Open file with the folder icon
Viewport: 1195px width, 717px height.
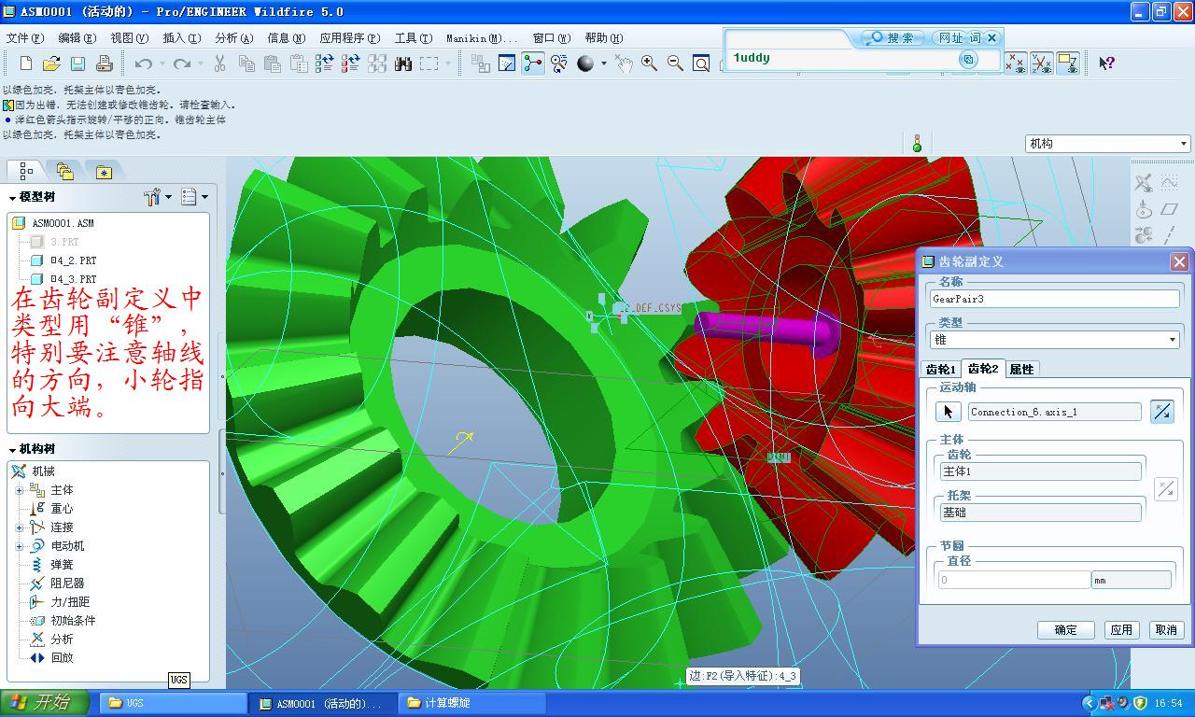pyautogui.click(x=51, y=63)
